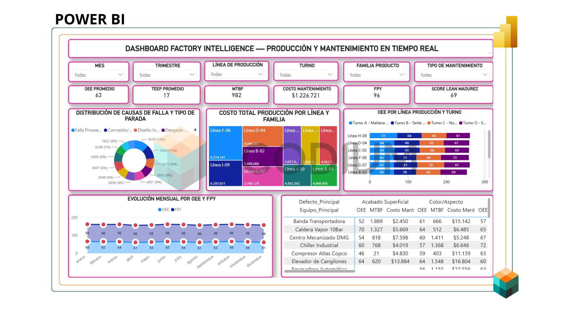Select Corrosión legend item in donut chart
The width and height of the screenshot is (565, 317).
pyautogui.click(x=118, y=130)
